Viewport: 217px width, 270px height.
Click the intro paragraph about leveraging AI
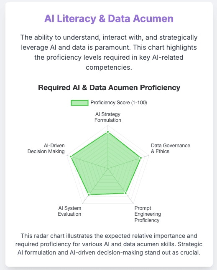(x=109, y=52)
